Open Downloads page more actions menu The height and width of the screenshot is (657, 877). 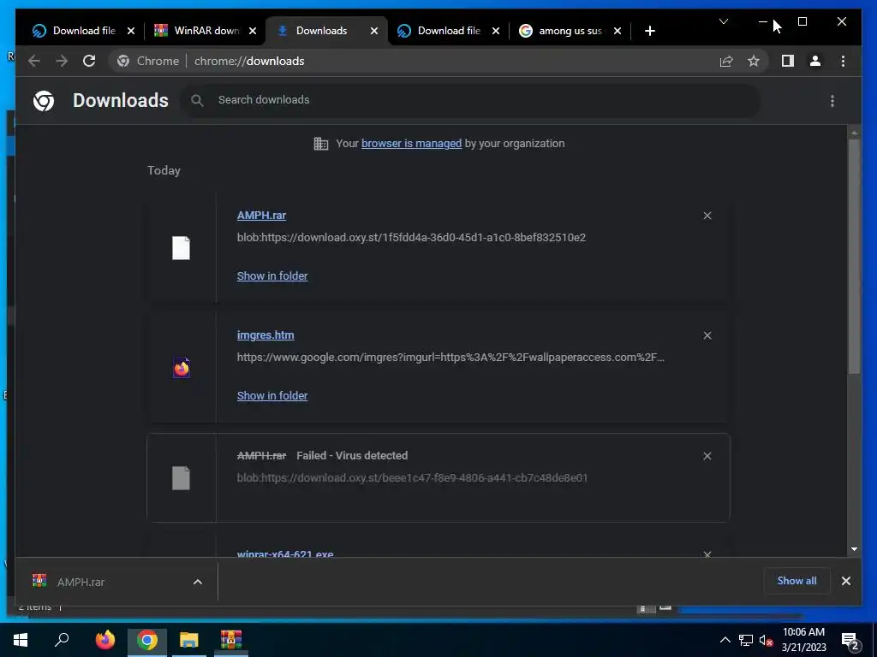click(832, 101)
